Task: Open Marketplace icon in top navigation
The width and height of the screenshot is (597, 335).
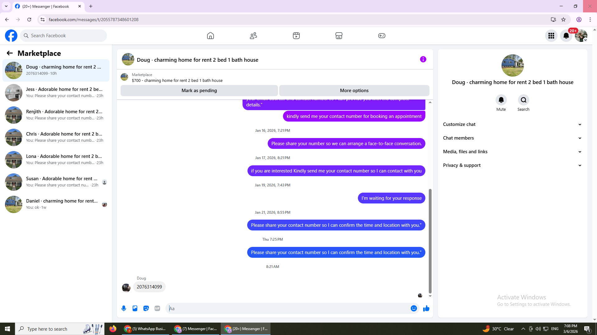Action: [339, 36]
